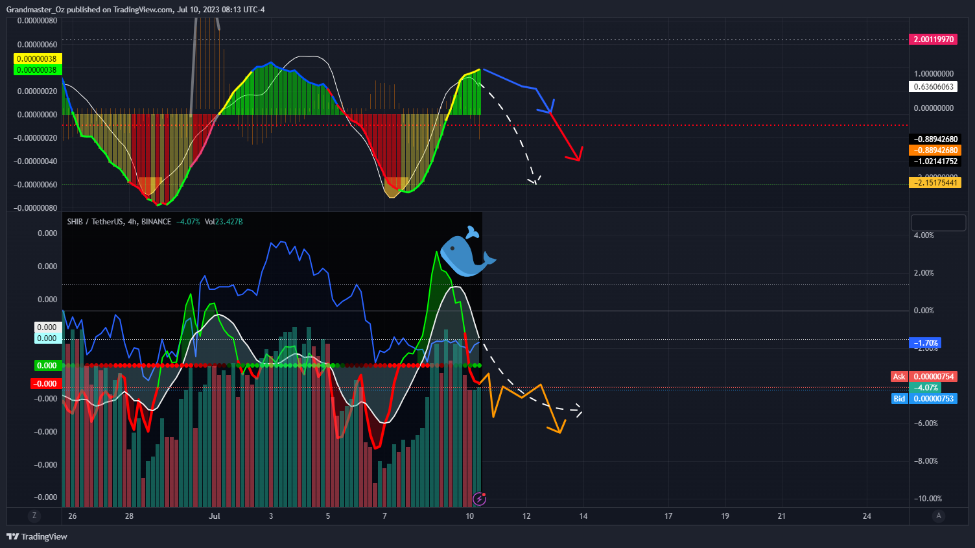
Task: Click the -10.00% right scale value
Action: [x=927, y=499]
